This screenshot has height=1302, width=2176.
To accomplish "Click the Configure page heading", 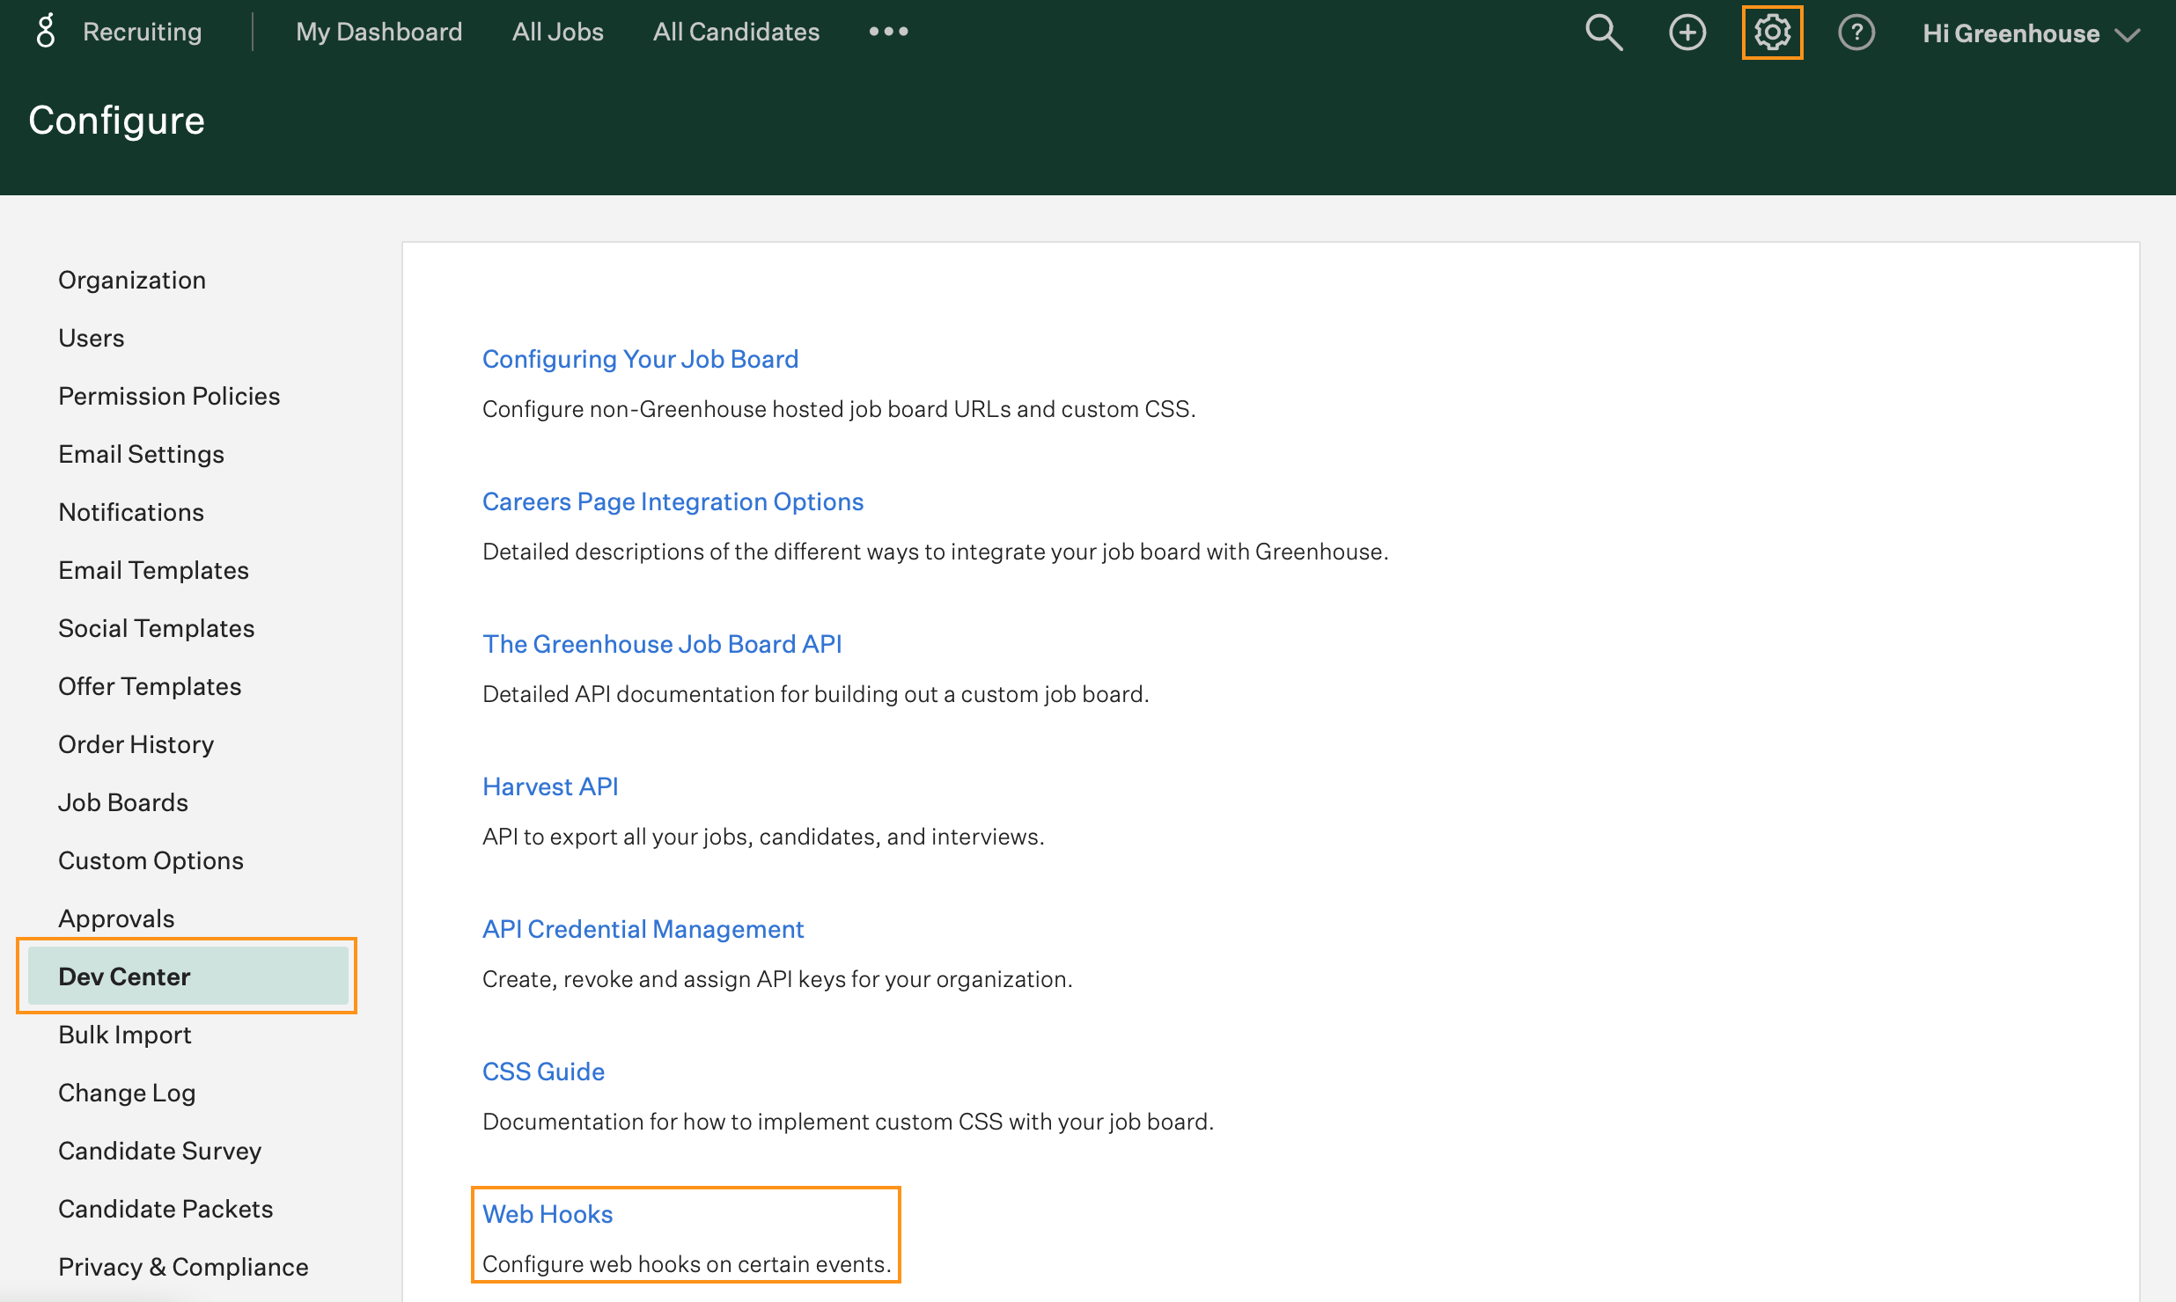I will click(x=116, y=120).
